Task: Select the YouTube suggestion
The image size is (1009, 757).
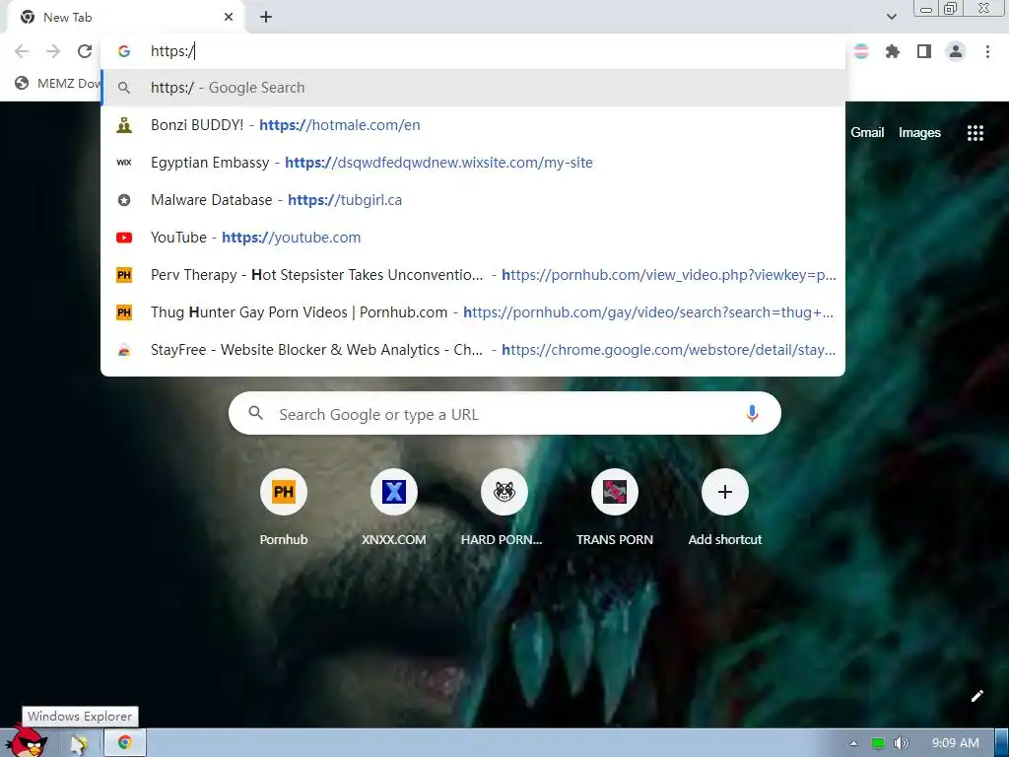Action: coord(473,238)
